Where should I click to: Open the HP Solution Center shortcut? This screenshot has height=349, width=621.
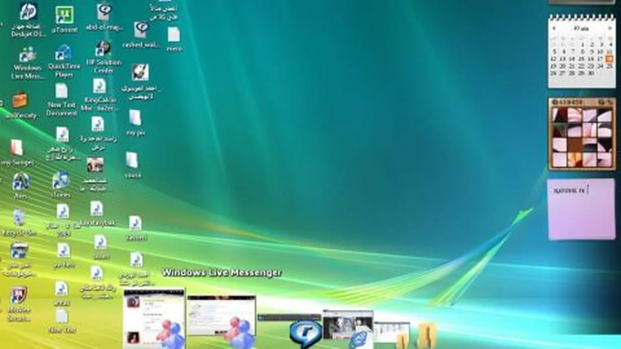103,49
